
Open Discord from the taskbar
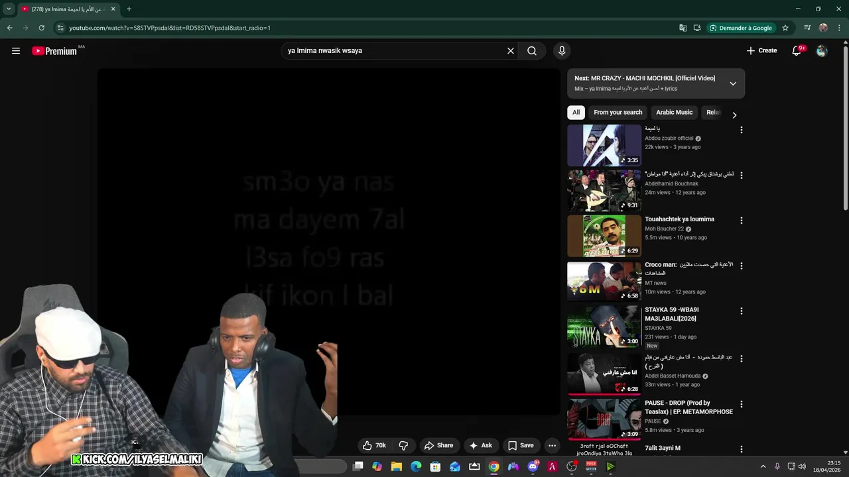(x=533, y=466)
